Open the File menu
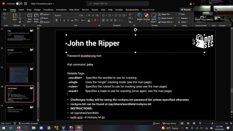 click(5, 10)
